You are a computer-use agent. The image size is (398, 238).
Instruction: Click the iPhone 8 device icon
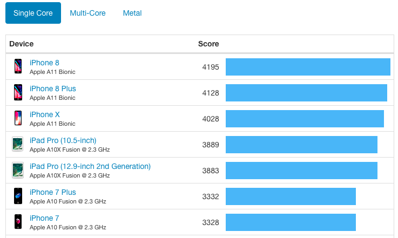pyautogui.click(x=18, y=66)
